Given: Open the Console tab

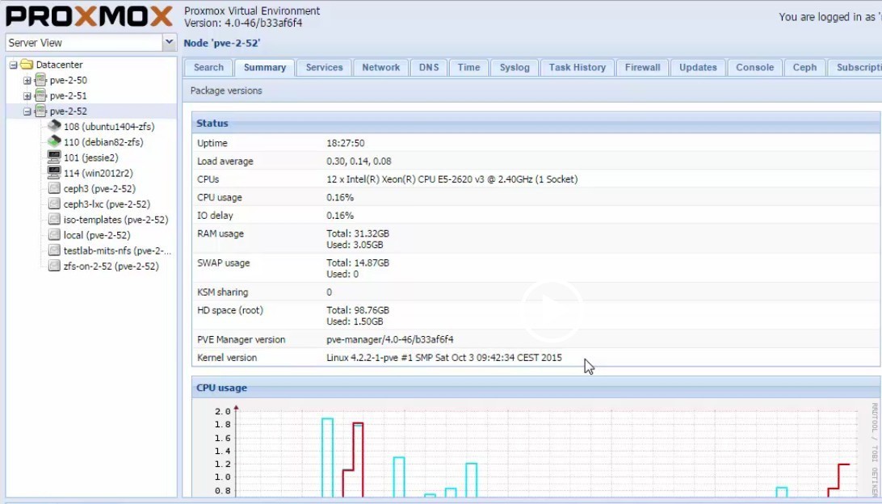Looking at the screenshot, I should pyautogui.click(x=755, y=68).
